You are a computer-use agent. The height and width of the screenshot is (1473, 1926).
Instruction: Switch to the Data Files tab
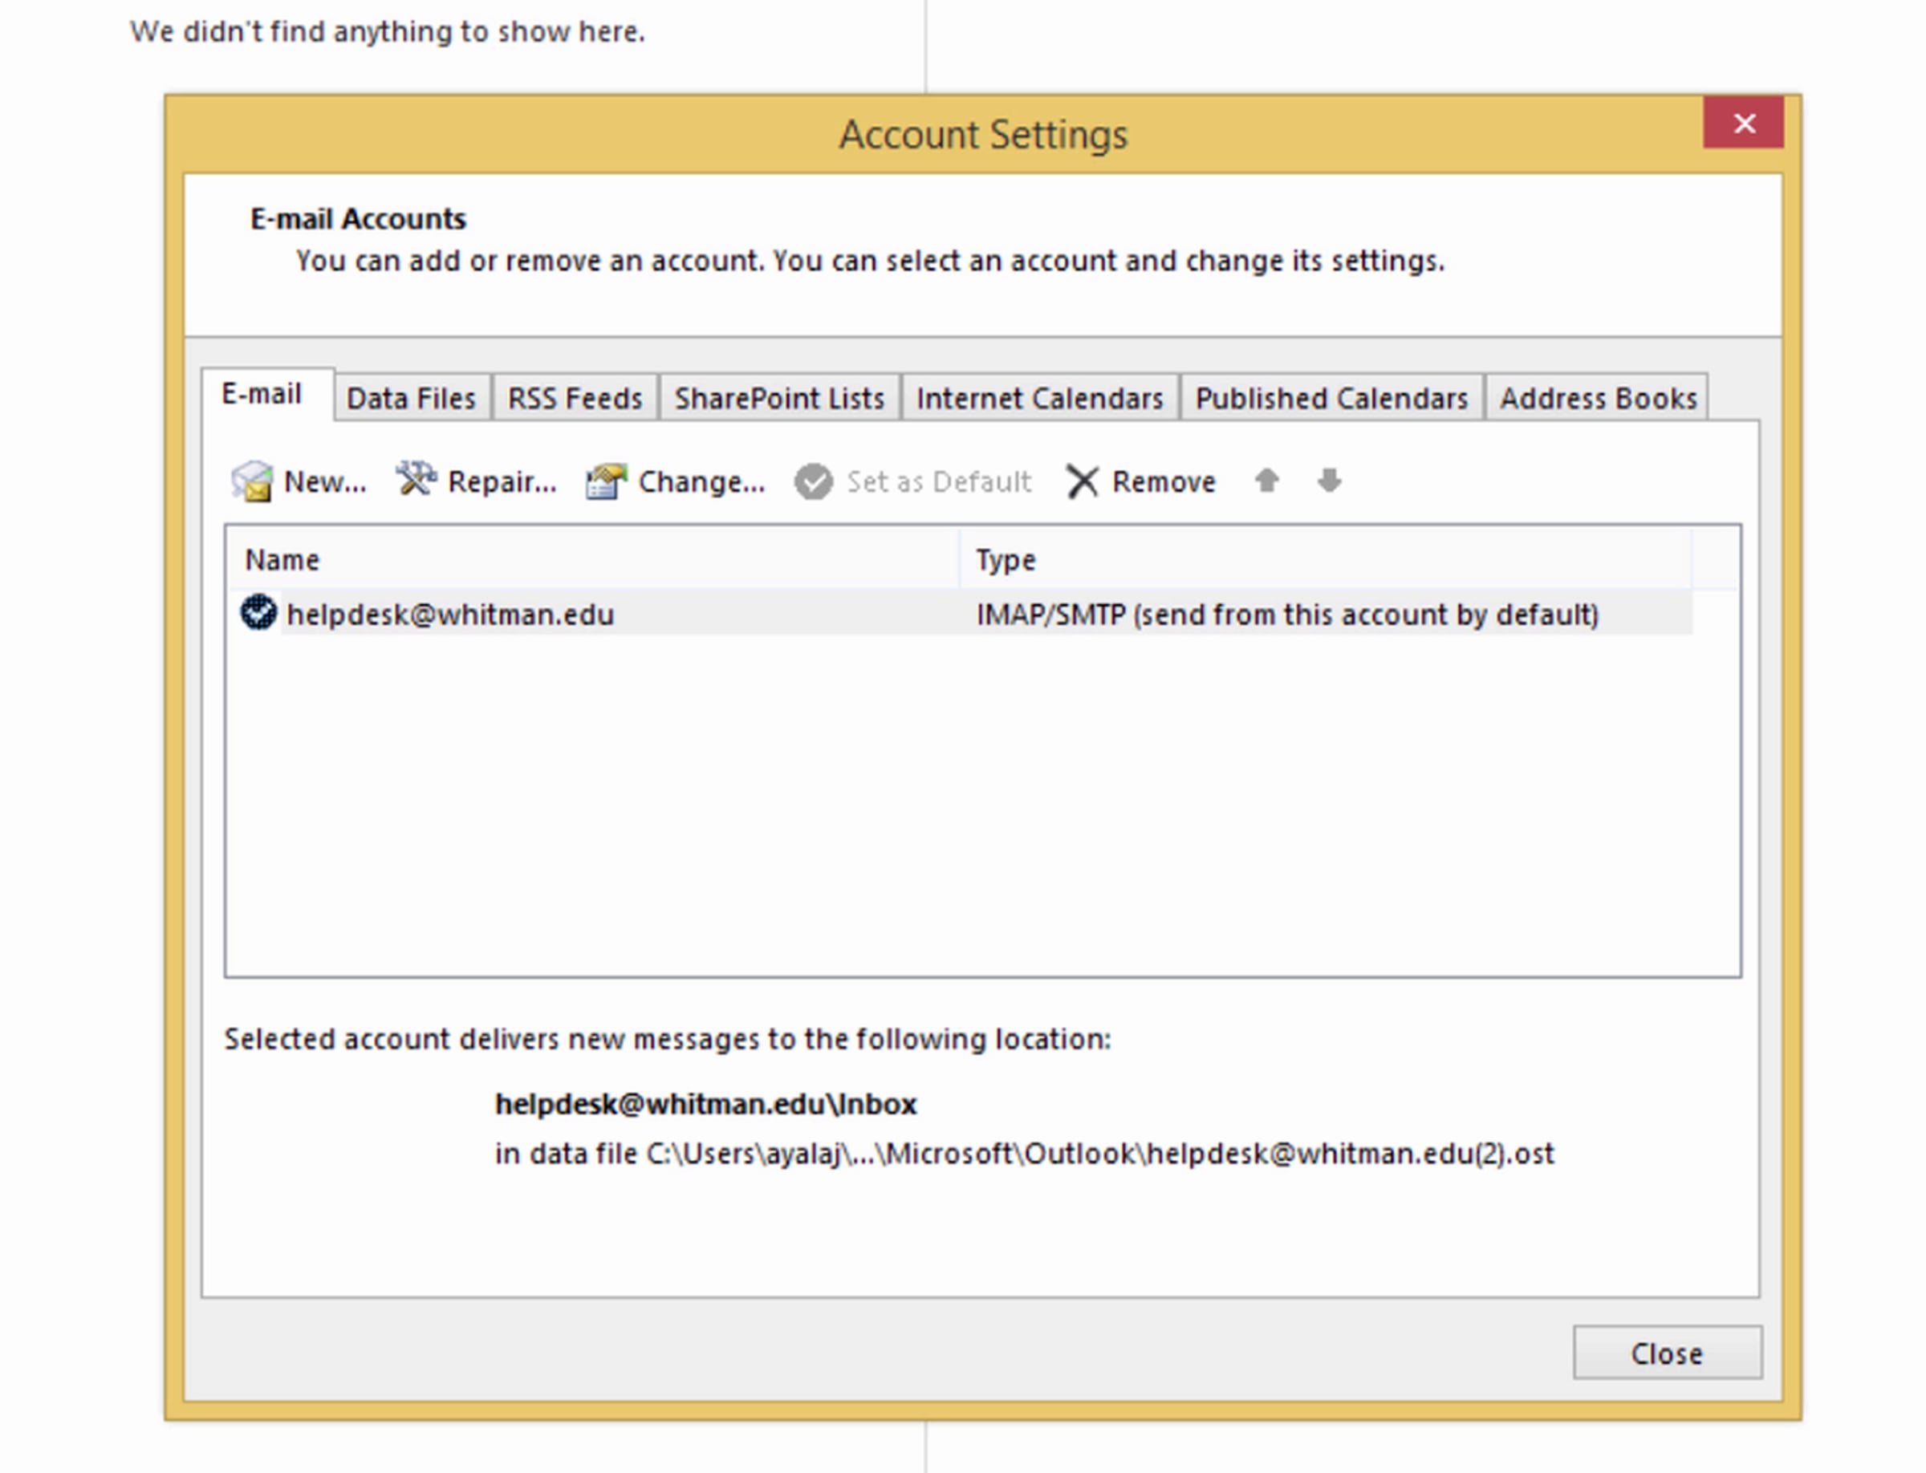[412, 399]
